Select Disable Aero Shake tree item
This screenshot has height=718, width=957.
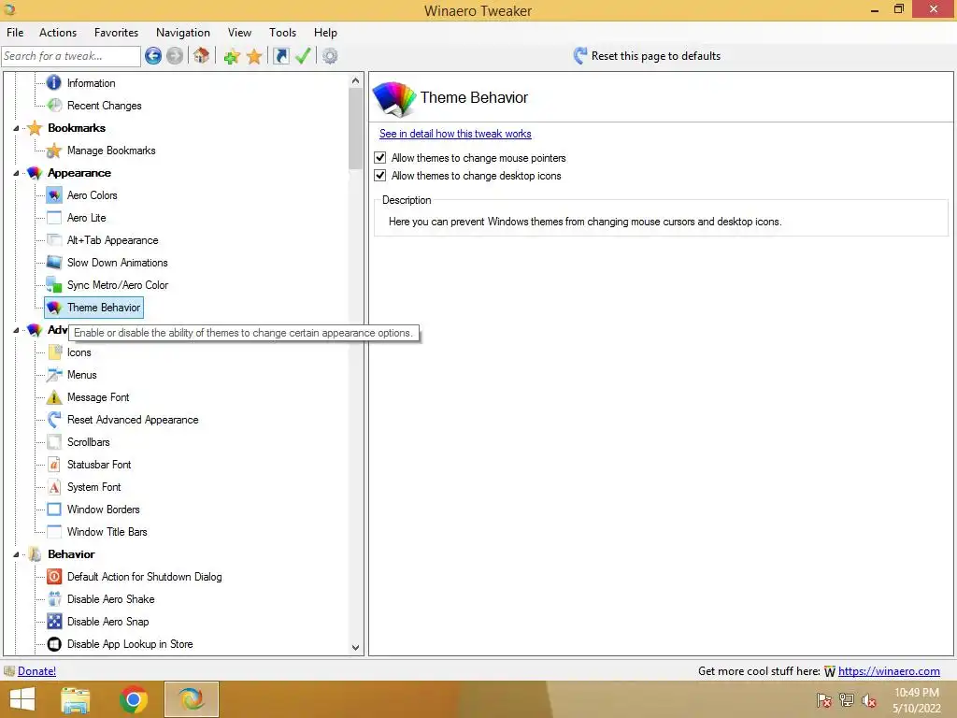pyautogui.click(x=110, y=599)
